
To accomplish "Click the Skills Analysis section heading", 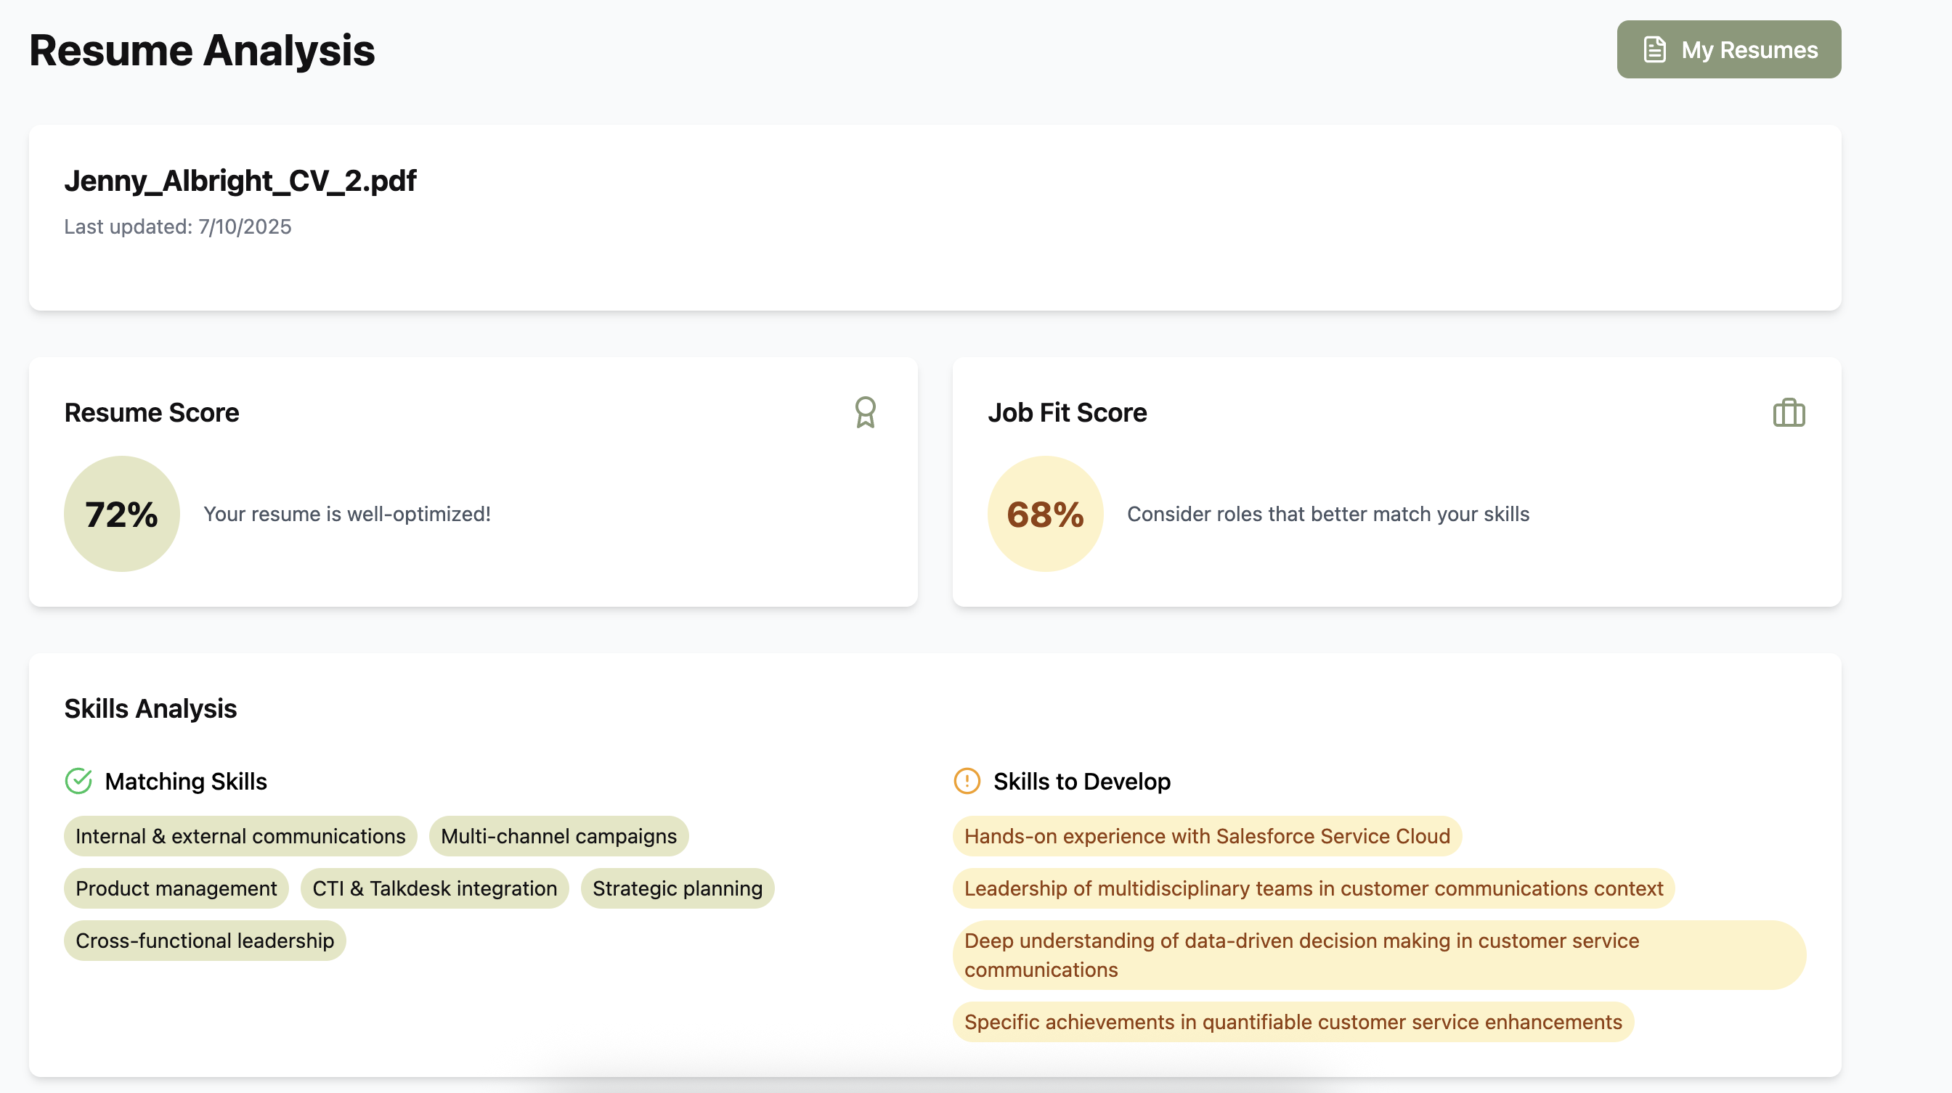I will point(150,709).
